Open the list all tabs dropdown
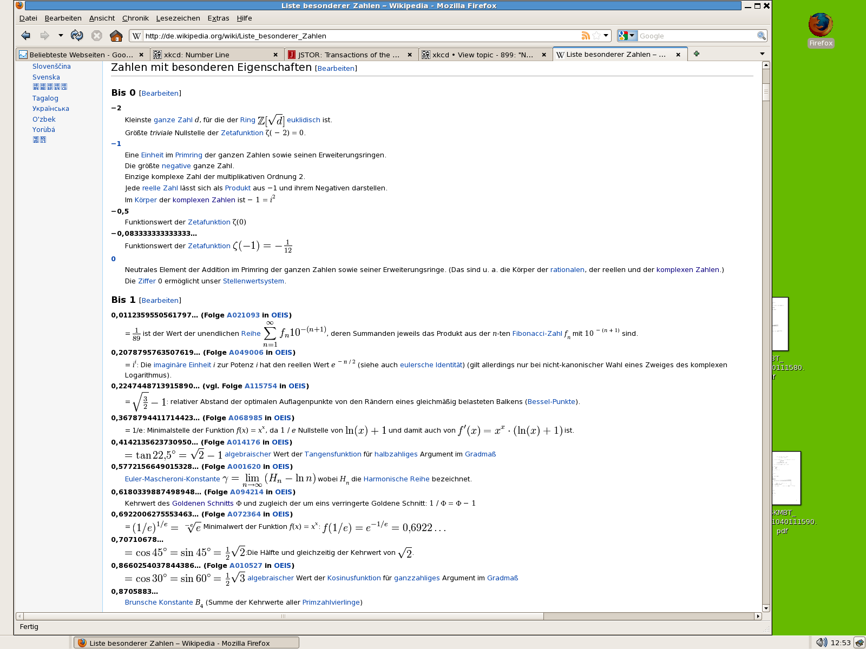Image resolution: width=866 pixels, height=649 pixels. [762, 54]
